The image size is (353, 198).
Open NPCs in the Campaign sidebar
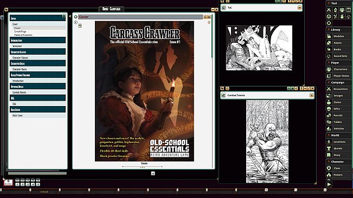click(x=338, y=109)
